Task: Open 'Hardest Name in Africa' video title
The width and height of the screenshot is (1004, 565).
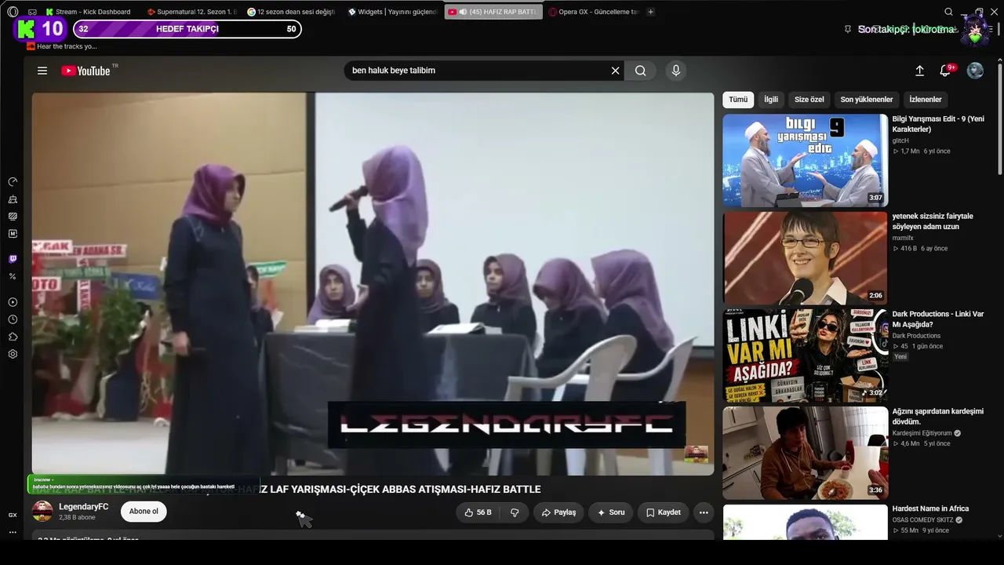Action: pyautogui.click(x=930, y=508)
